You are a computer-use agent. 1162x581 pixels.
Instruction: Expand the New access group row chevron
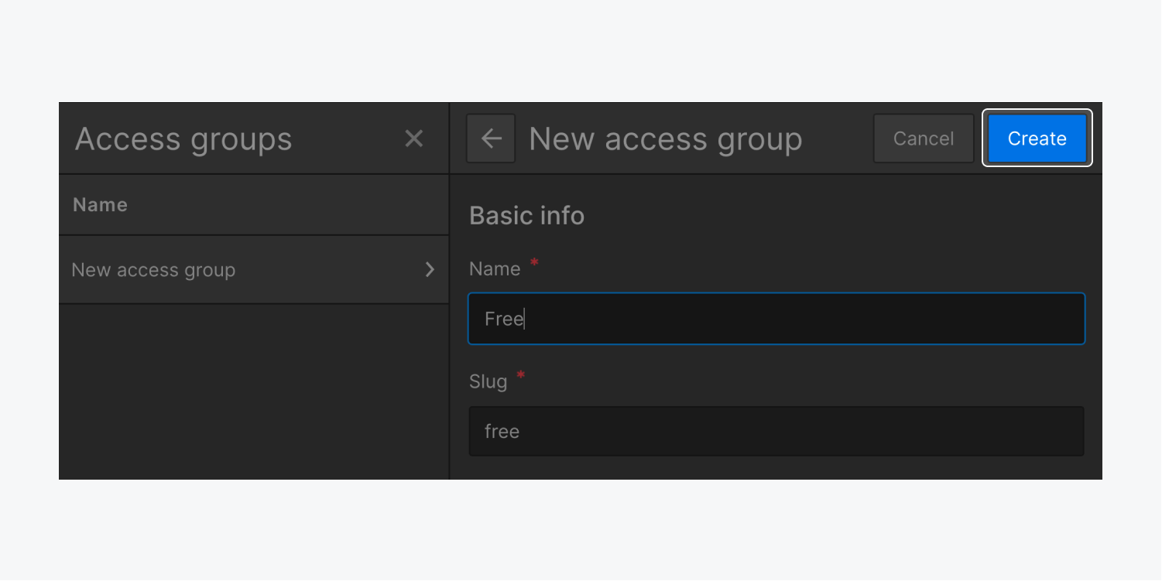tap(430, 270)
